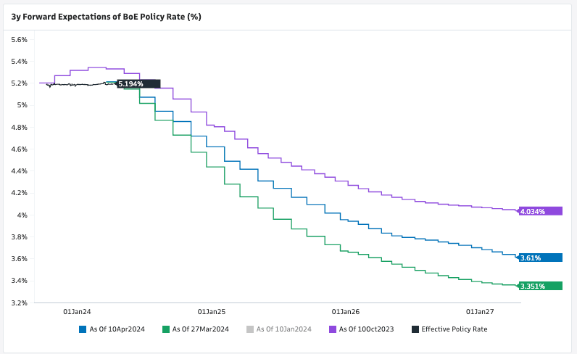Show the As Of 10Jan2024 series label

pos(284,329)
